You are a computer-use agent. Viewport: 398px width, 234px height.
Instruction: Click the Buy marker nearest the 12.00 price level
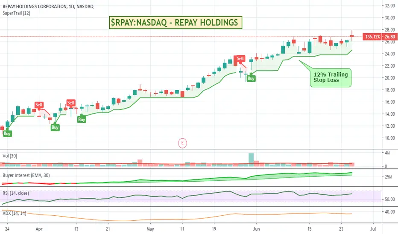(x=55, y=127)
